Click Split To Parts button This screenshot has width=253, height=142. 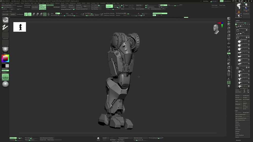pyautogui.click(x=243, y=116)
